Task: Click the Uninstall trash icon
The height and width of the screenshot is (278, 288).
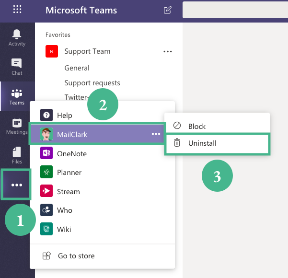Action: [x=177, y=142]
